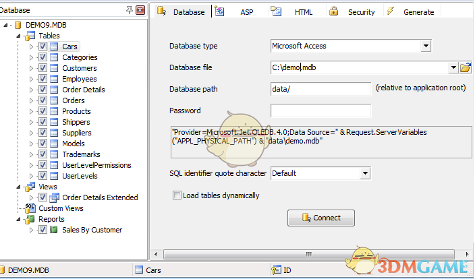Enable Load tables dynamically checkbox

pyautogui.click(x=177, y=195)
